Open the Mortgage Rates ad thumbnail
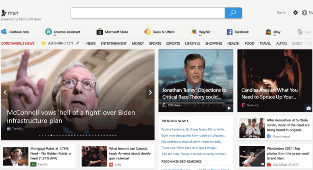Image resolution: width=313 pixels, height=170 pixels. pyautogui.click(x=16, y=156)
